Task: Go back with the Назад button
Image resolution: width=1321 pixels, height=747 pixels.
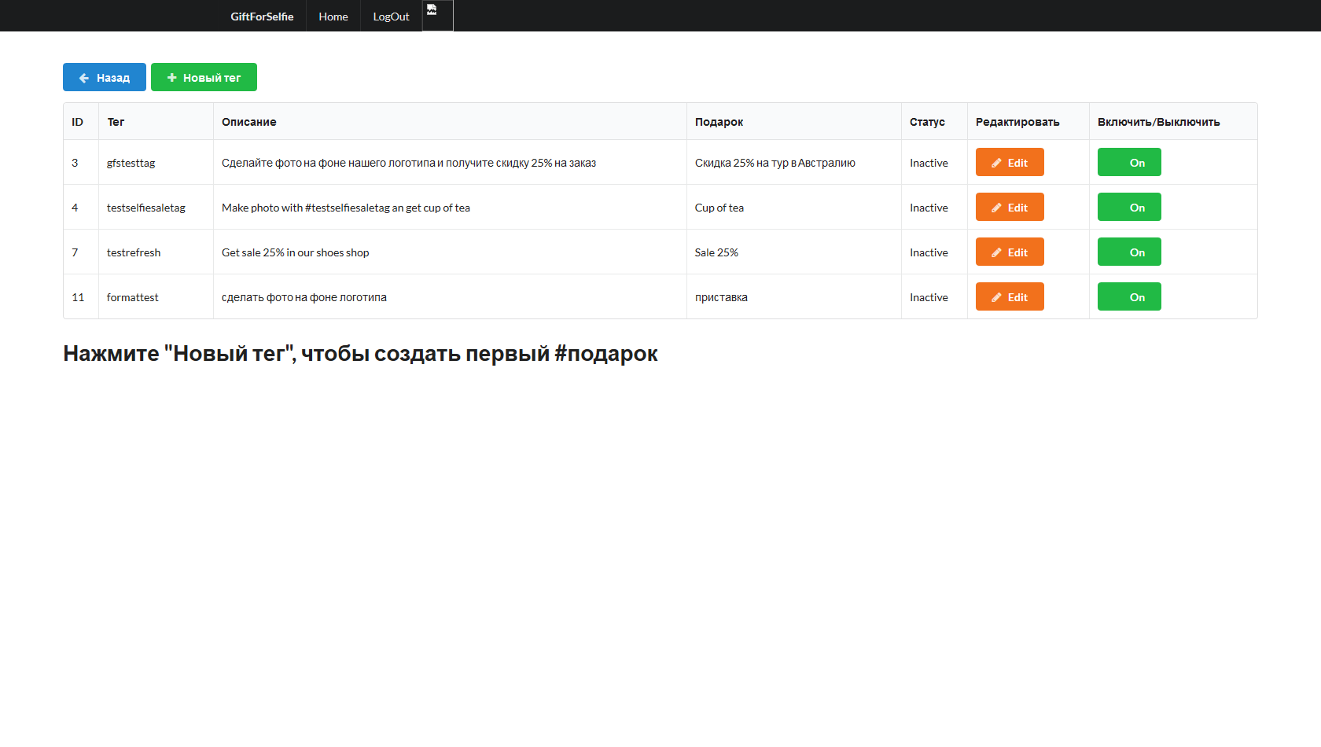Action: point(105,77)
